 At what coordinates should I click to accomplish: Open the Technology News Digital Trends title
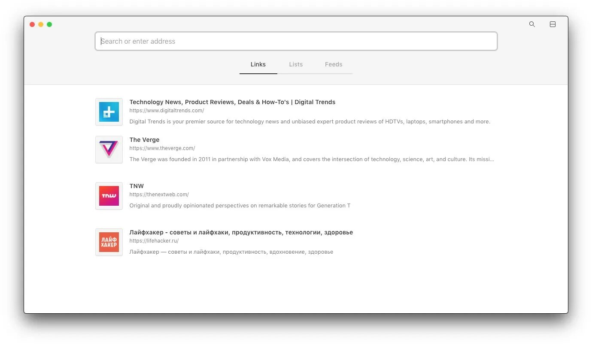[x=232, y=102]
